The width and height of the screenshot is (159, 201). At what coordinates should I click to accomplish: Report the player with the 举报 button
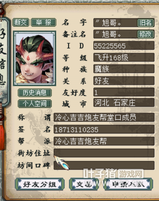point(43,22)
